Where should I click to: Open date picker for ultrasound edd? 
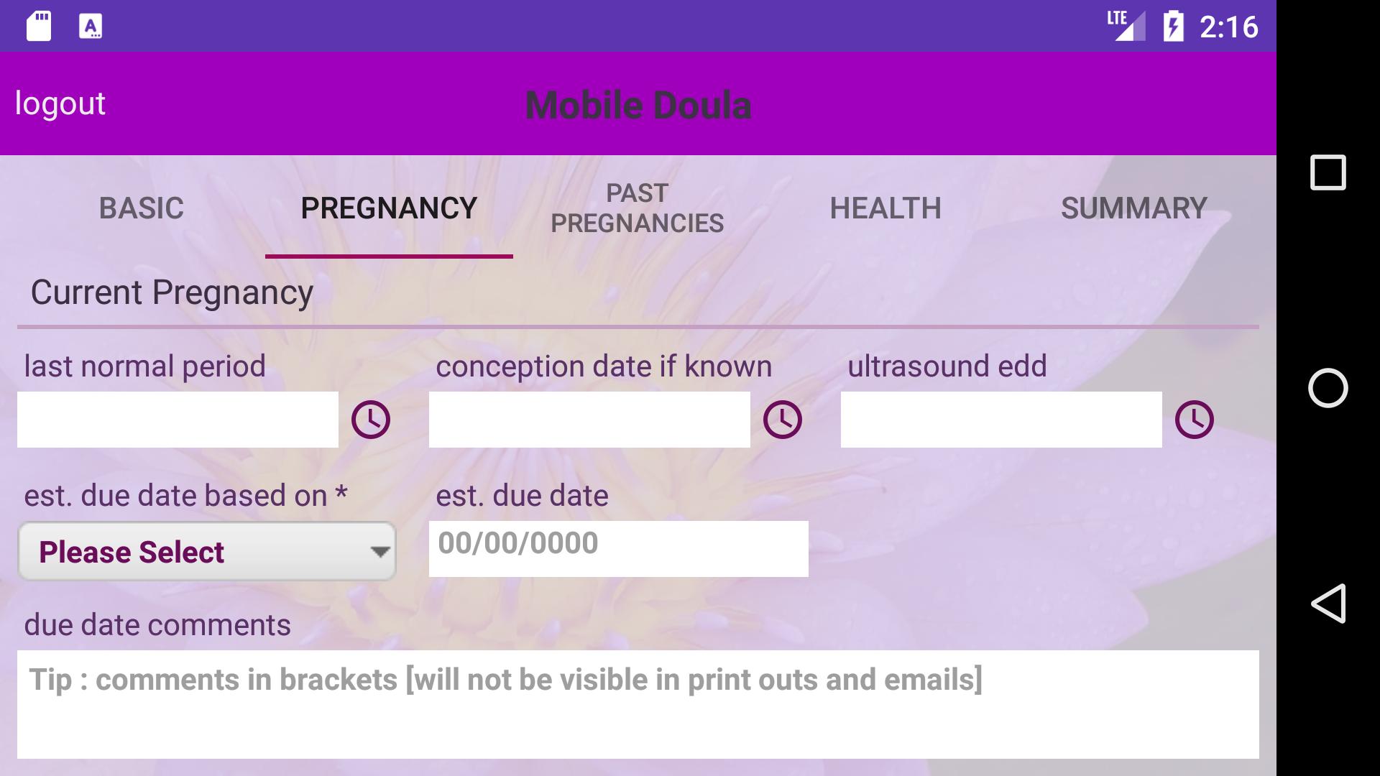[x=1194, y=420]
